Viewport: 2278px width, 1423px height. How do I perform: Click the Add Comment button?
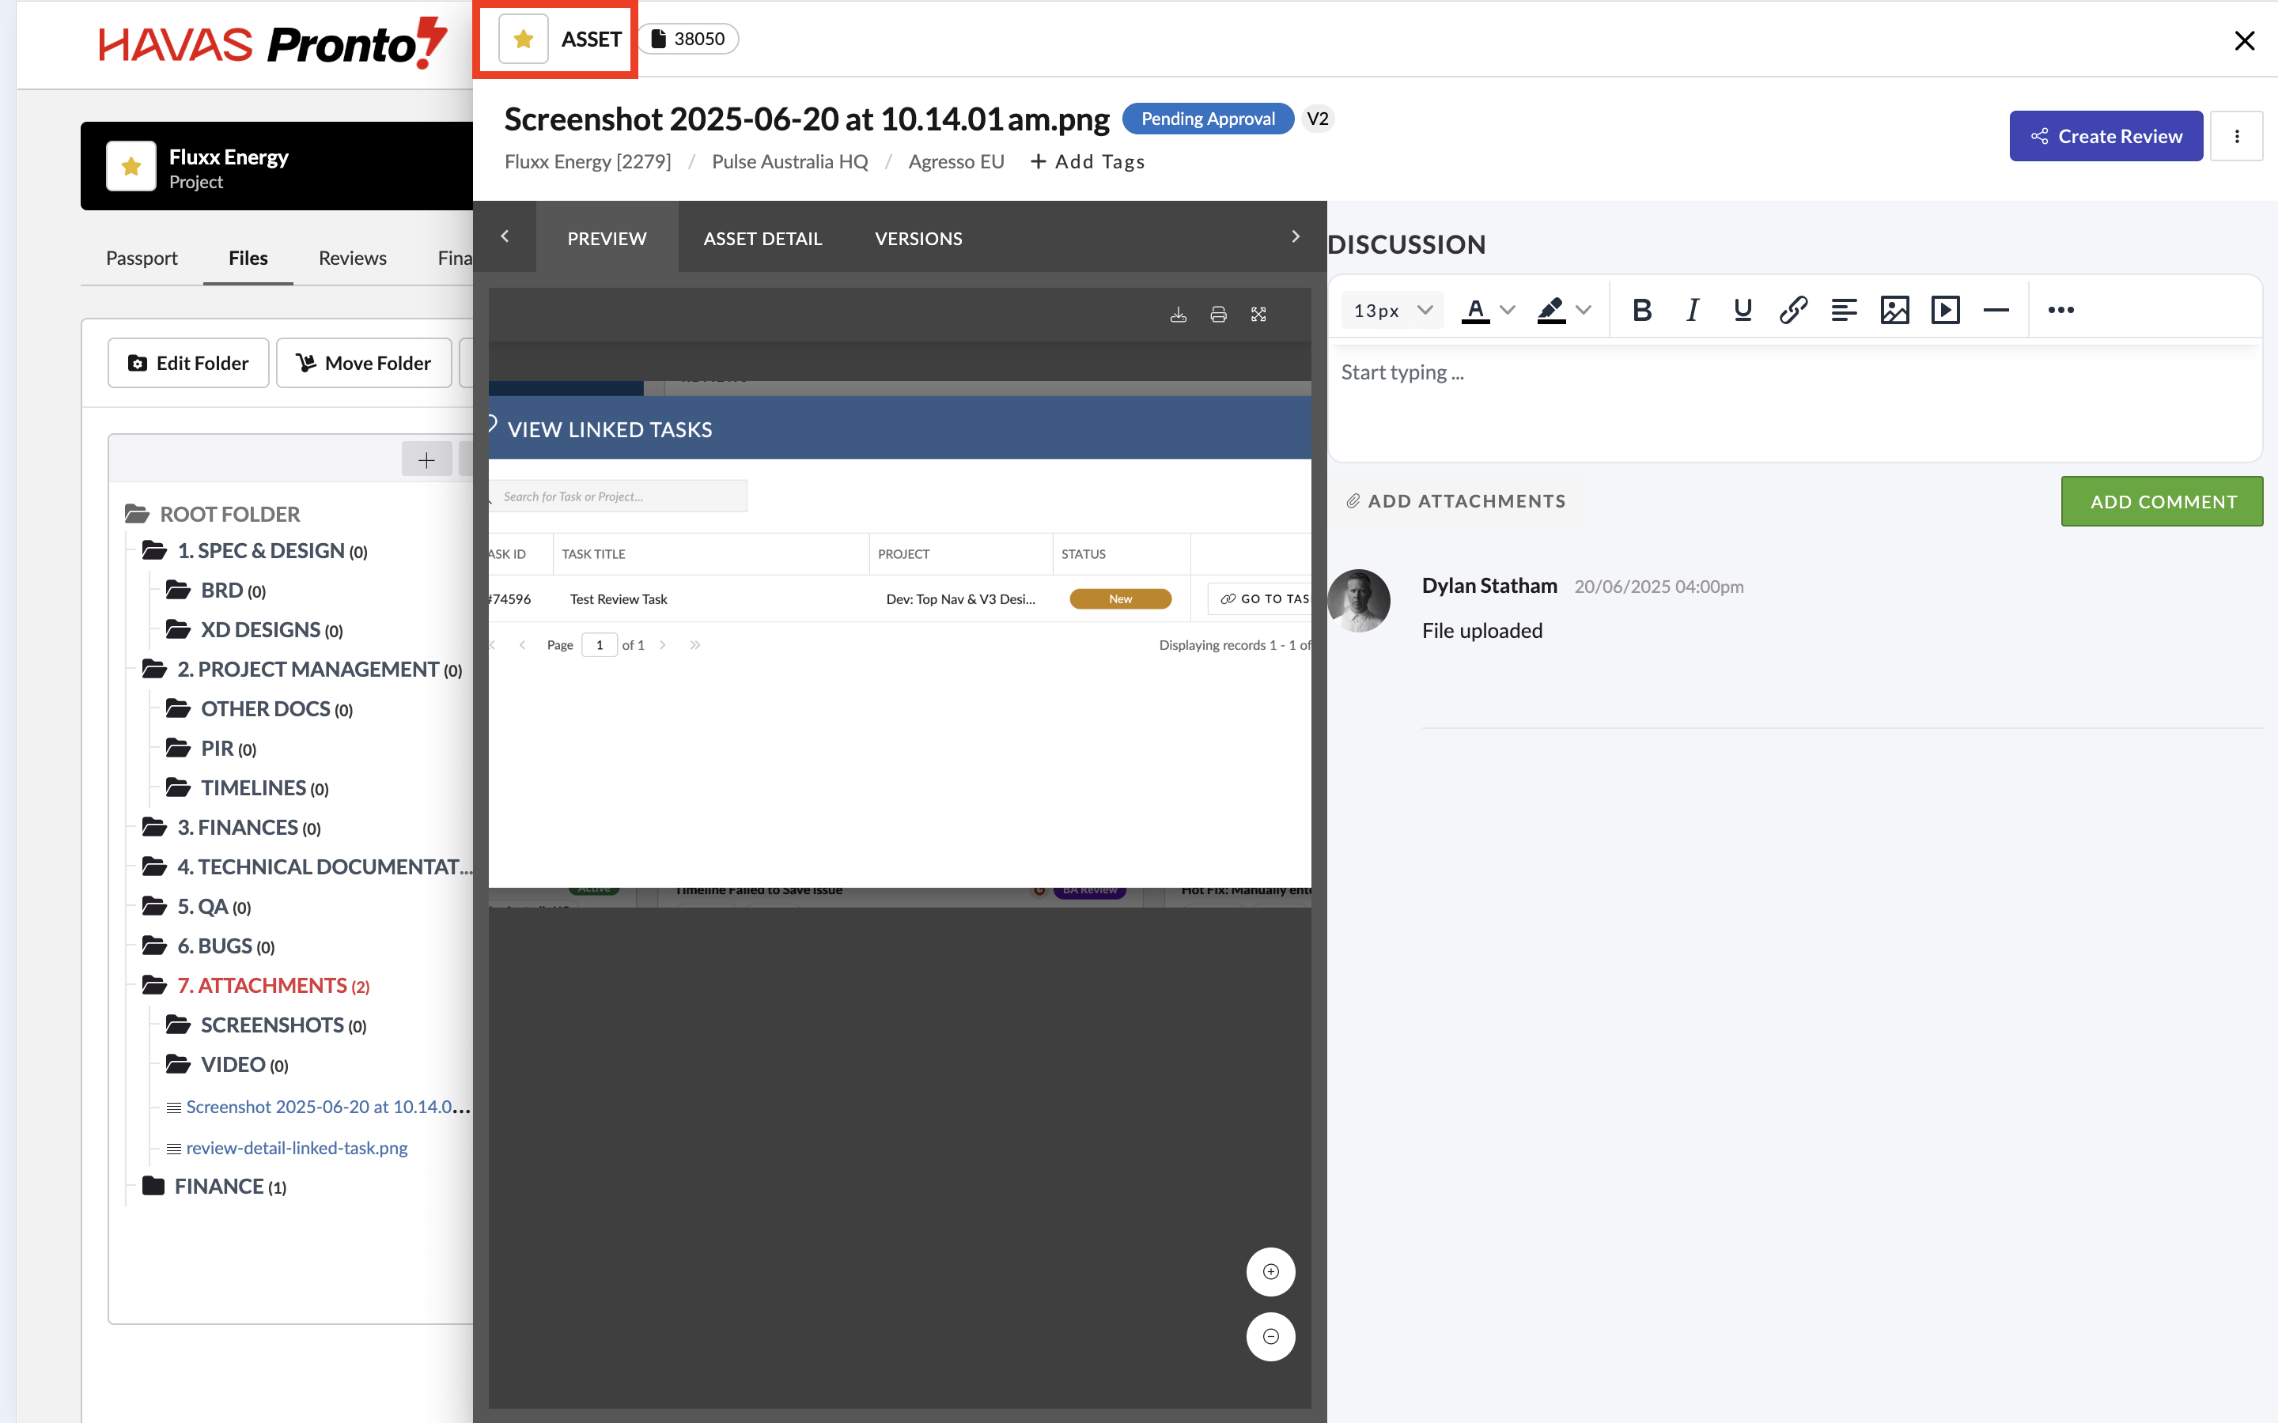tap(2163, 502)
